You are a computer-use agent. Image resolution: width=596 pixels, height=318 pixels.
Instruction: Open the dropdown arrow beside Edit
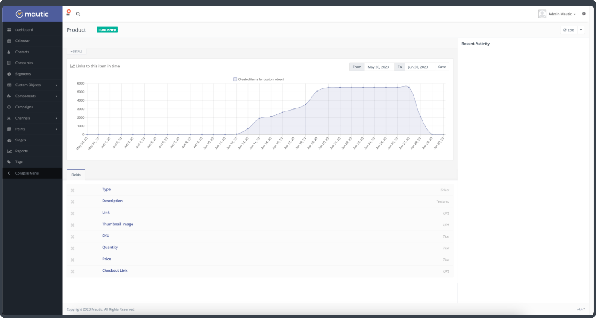coord(581,30)
